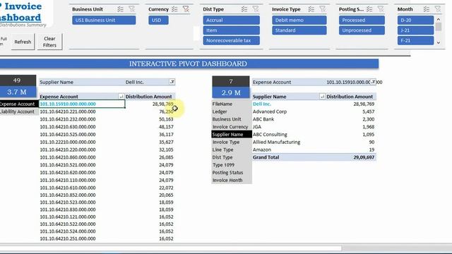Viewport: 452px width, 254px height.
Task: Select US1 Business Unit slicer item
Action: point(104,20)
